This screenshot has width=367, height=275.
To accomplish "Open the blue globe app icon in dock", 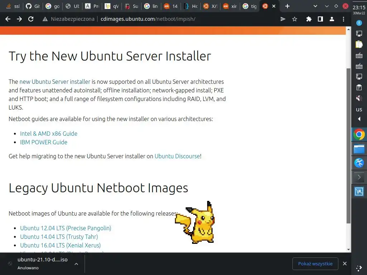I will (359, 163).
